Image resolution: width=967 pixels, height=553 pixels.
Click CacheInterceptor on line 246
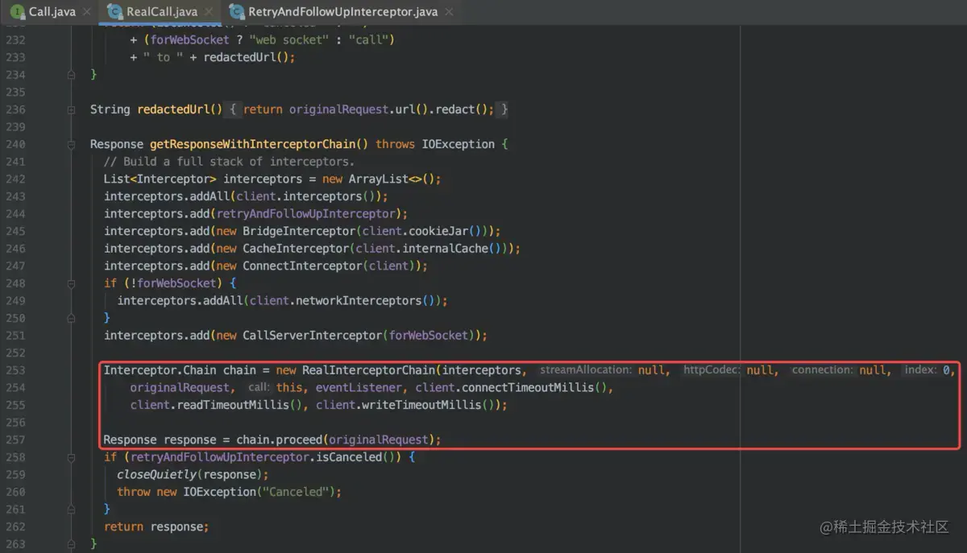click(x=296, y=249)
